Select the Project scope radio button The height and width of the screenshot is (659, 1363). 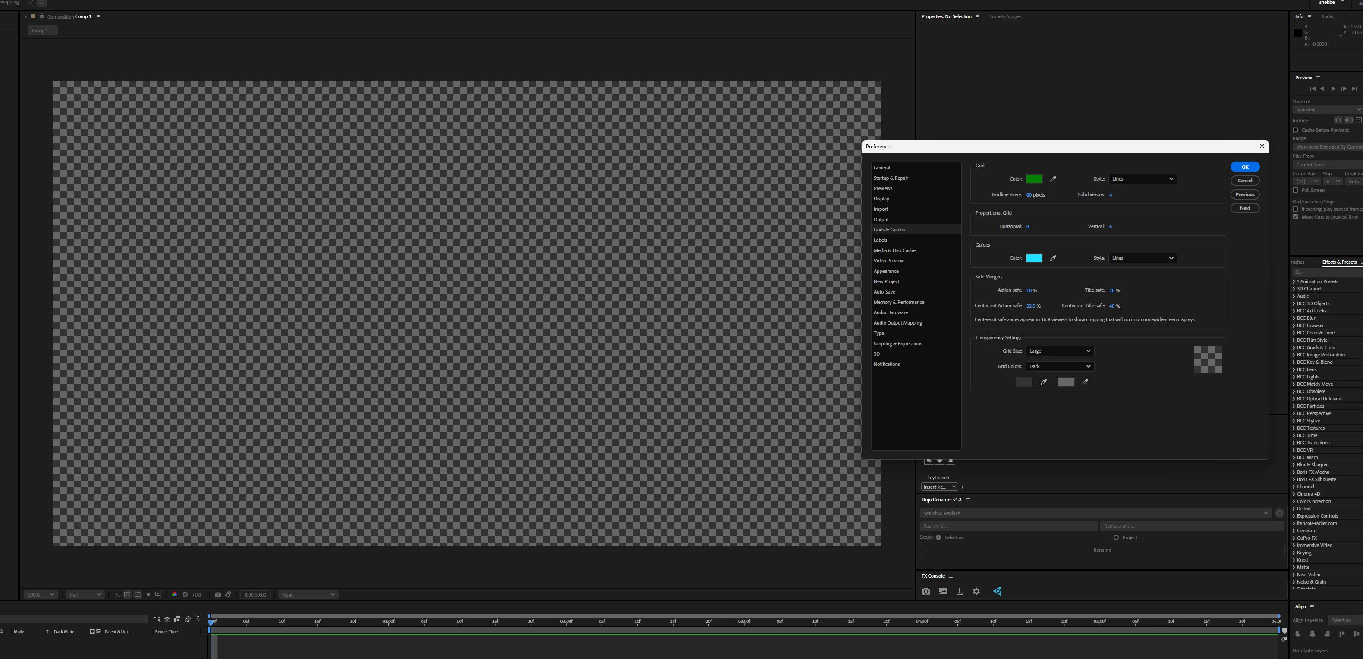(x=1116, y=537)
